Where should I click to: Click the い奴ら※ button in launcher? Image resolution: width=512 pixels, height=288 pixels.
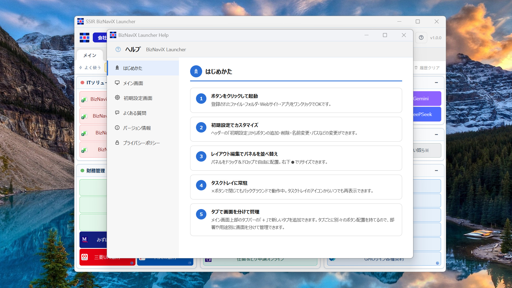[x=427, y=150]
